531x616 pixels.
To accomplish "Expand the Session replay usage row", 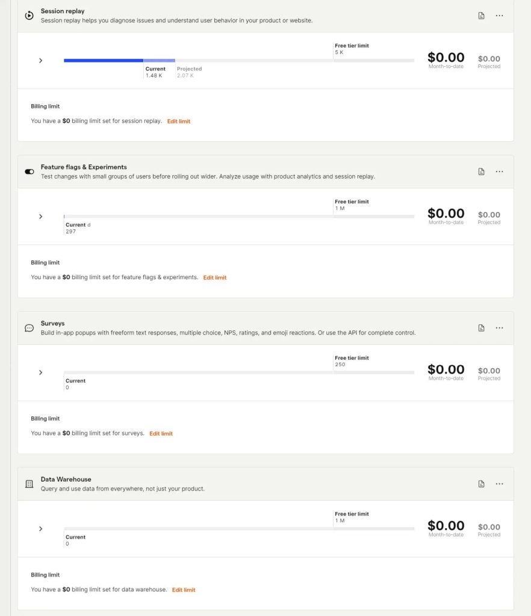I will (40, 61).
